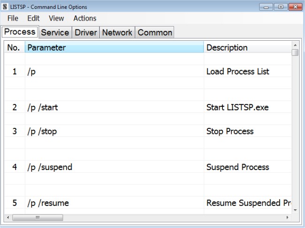Sort by the Parameter column header
The image size is (305, 228).
coord(114,47)
